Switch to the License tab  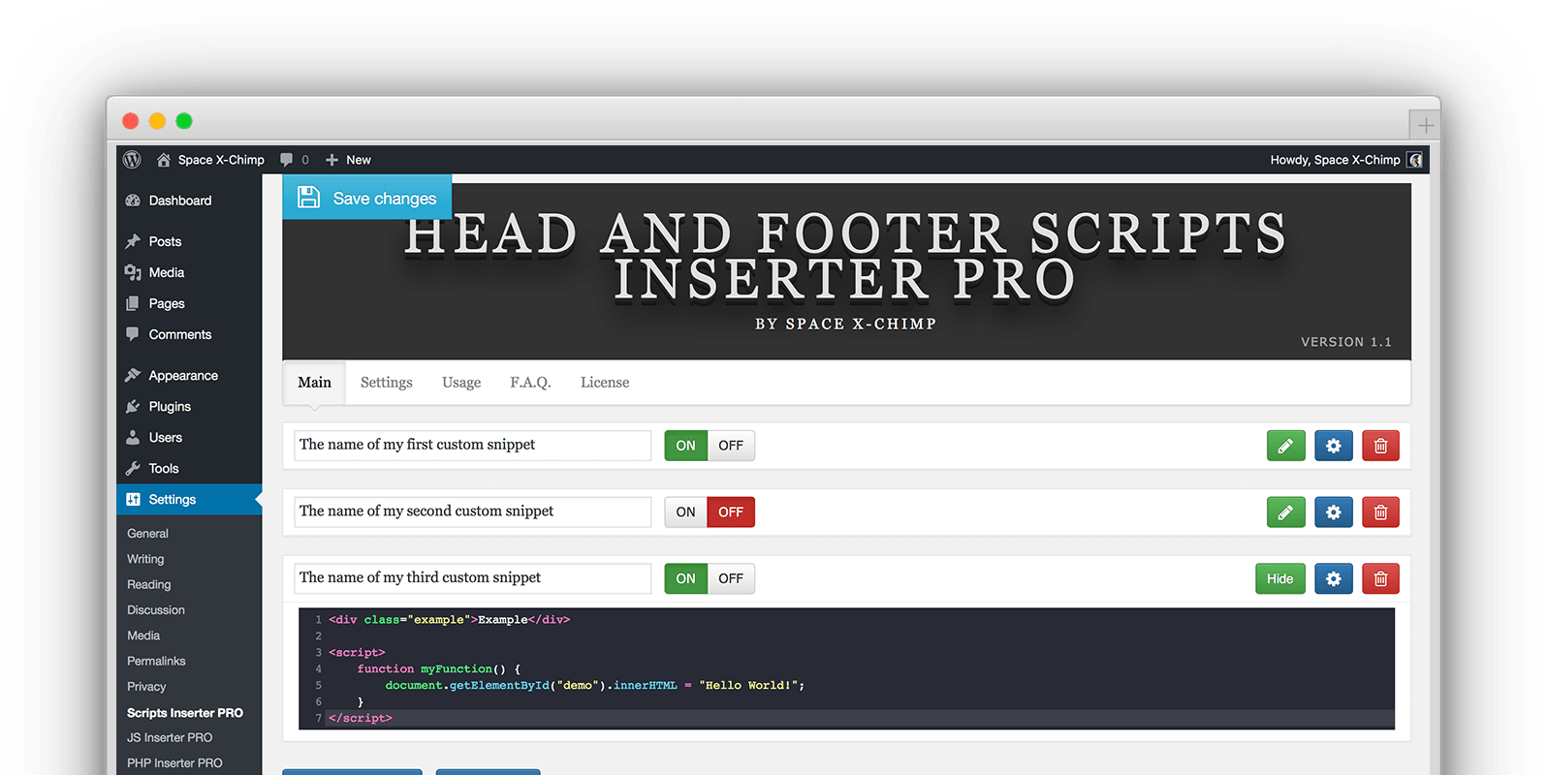point(605,383)
